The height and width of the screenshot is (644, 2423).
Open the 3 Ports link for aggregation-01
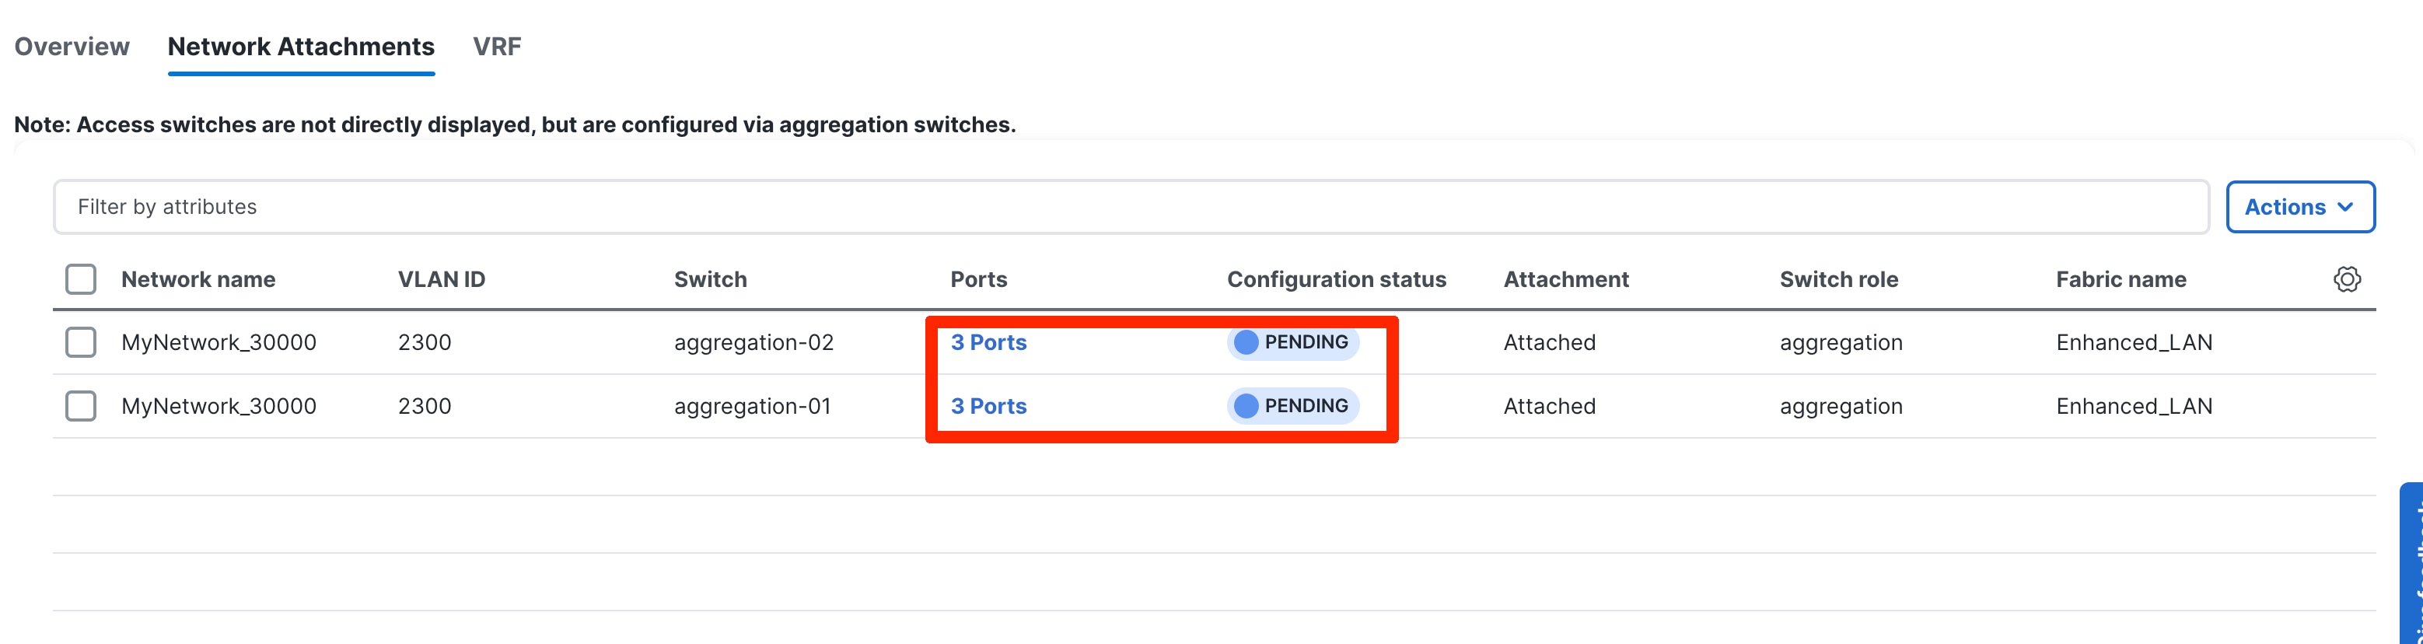tap(988, 406)
